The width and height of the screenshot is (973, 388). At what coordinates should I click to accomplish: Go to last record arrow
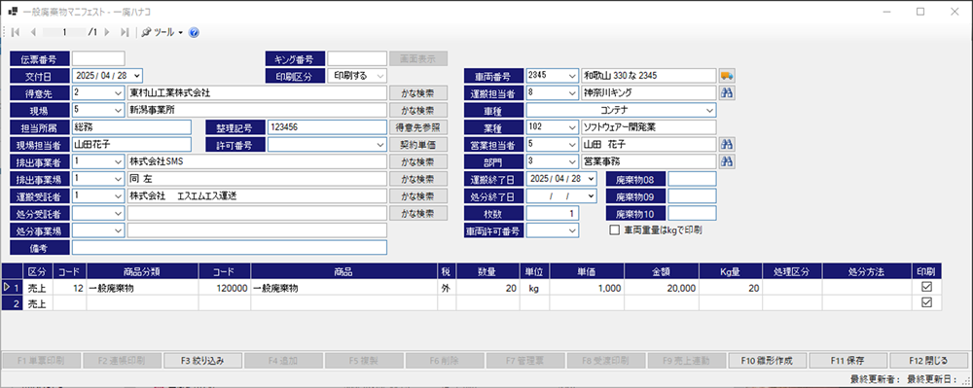coord(125,32)
